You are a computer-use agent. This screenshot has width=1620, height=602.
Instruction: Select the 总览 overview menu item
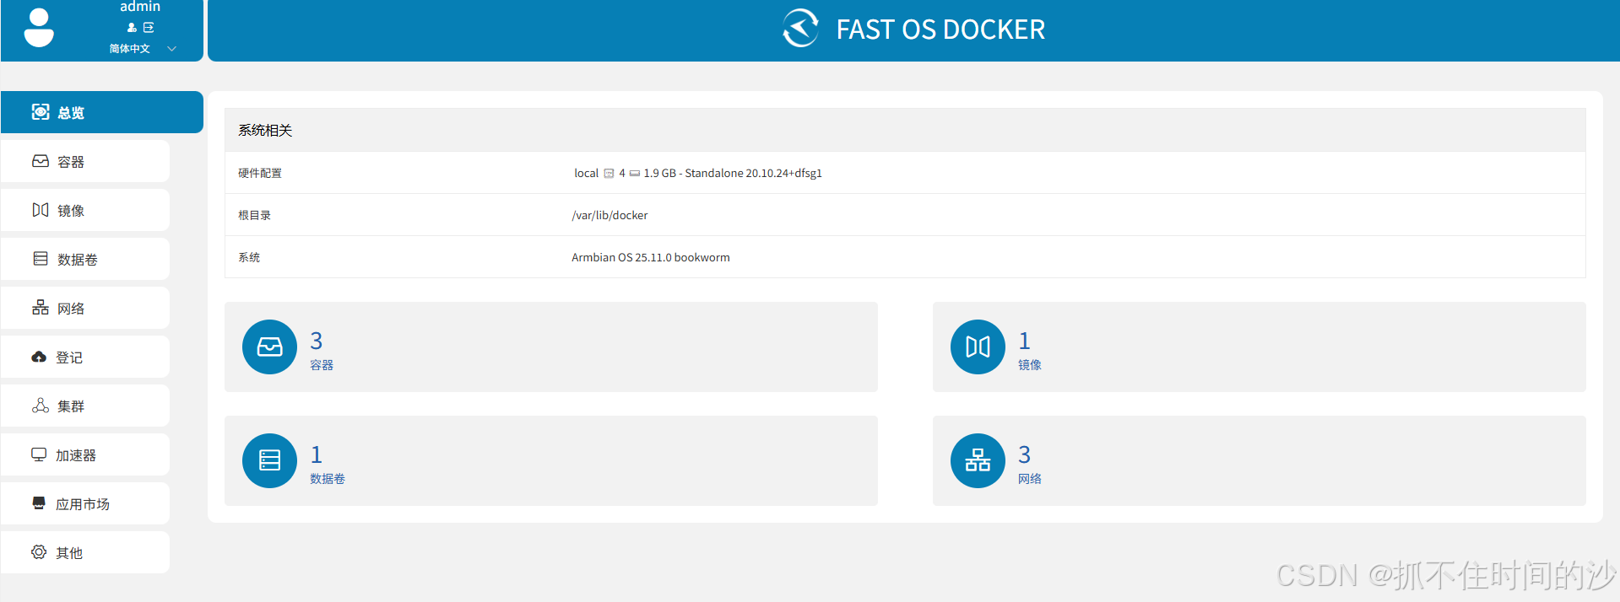[x=102, y=112]
